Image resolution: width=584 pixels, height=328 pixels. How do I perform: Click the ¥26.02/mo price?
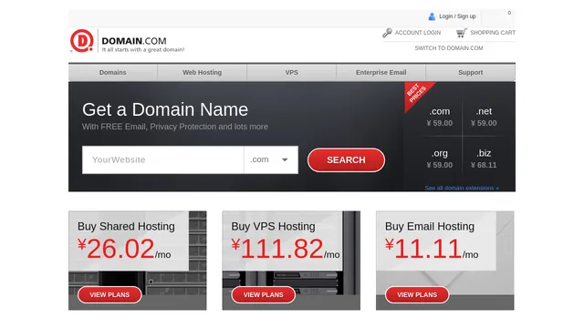tap(124, 249)
